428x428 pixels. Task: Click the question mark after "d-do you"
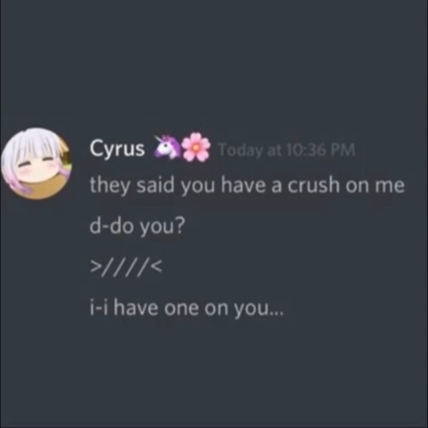(180, 225)
